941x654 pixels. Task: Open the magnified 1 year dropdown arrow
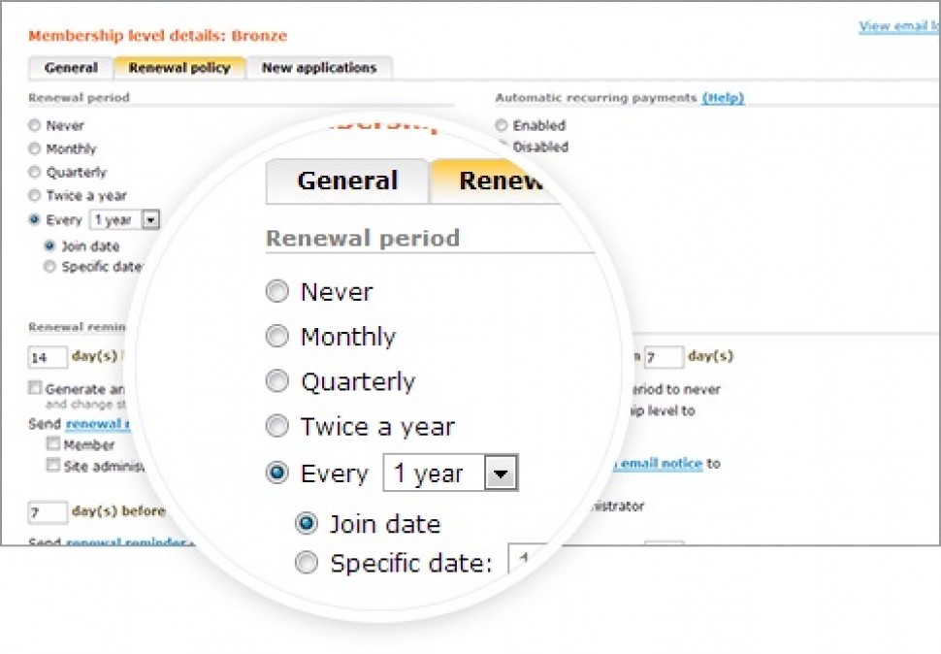pyautogui.click(x=501, y=474)
